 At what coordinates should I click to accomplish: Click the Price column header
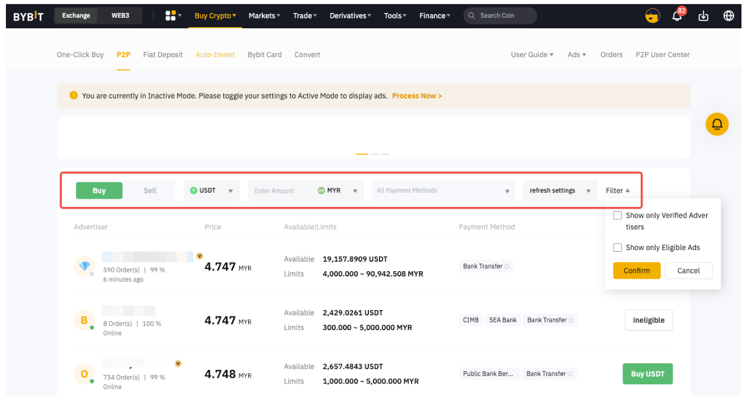coord(213,227)
